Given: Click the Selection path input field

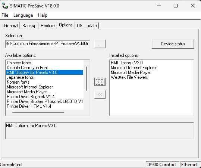Looking at the screenshot, I should point(48,44).
